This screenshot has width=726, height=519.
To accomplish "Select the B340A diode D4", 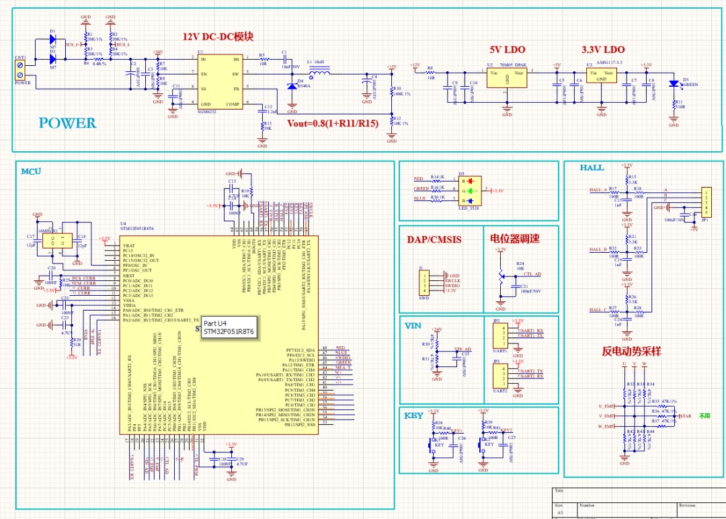I will coord(292,87).
